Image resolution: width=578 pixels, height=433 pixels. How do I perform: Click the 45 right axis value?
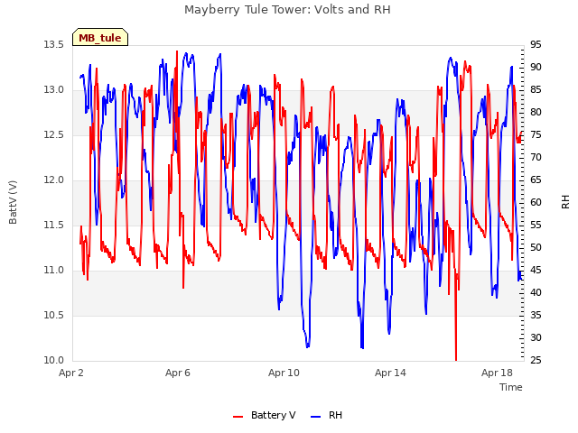536,271
